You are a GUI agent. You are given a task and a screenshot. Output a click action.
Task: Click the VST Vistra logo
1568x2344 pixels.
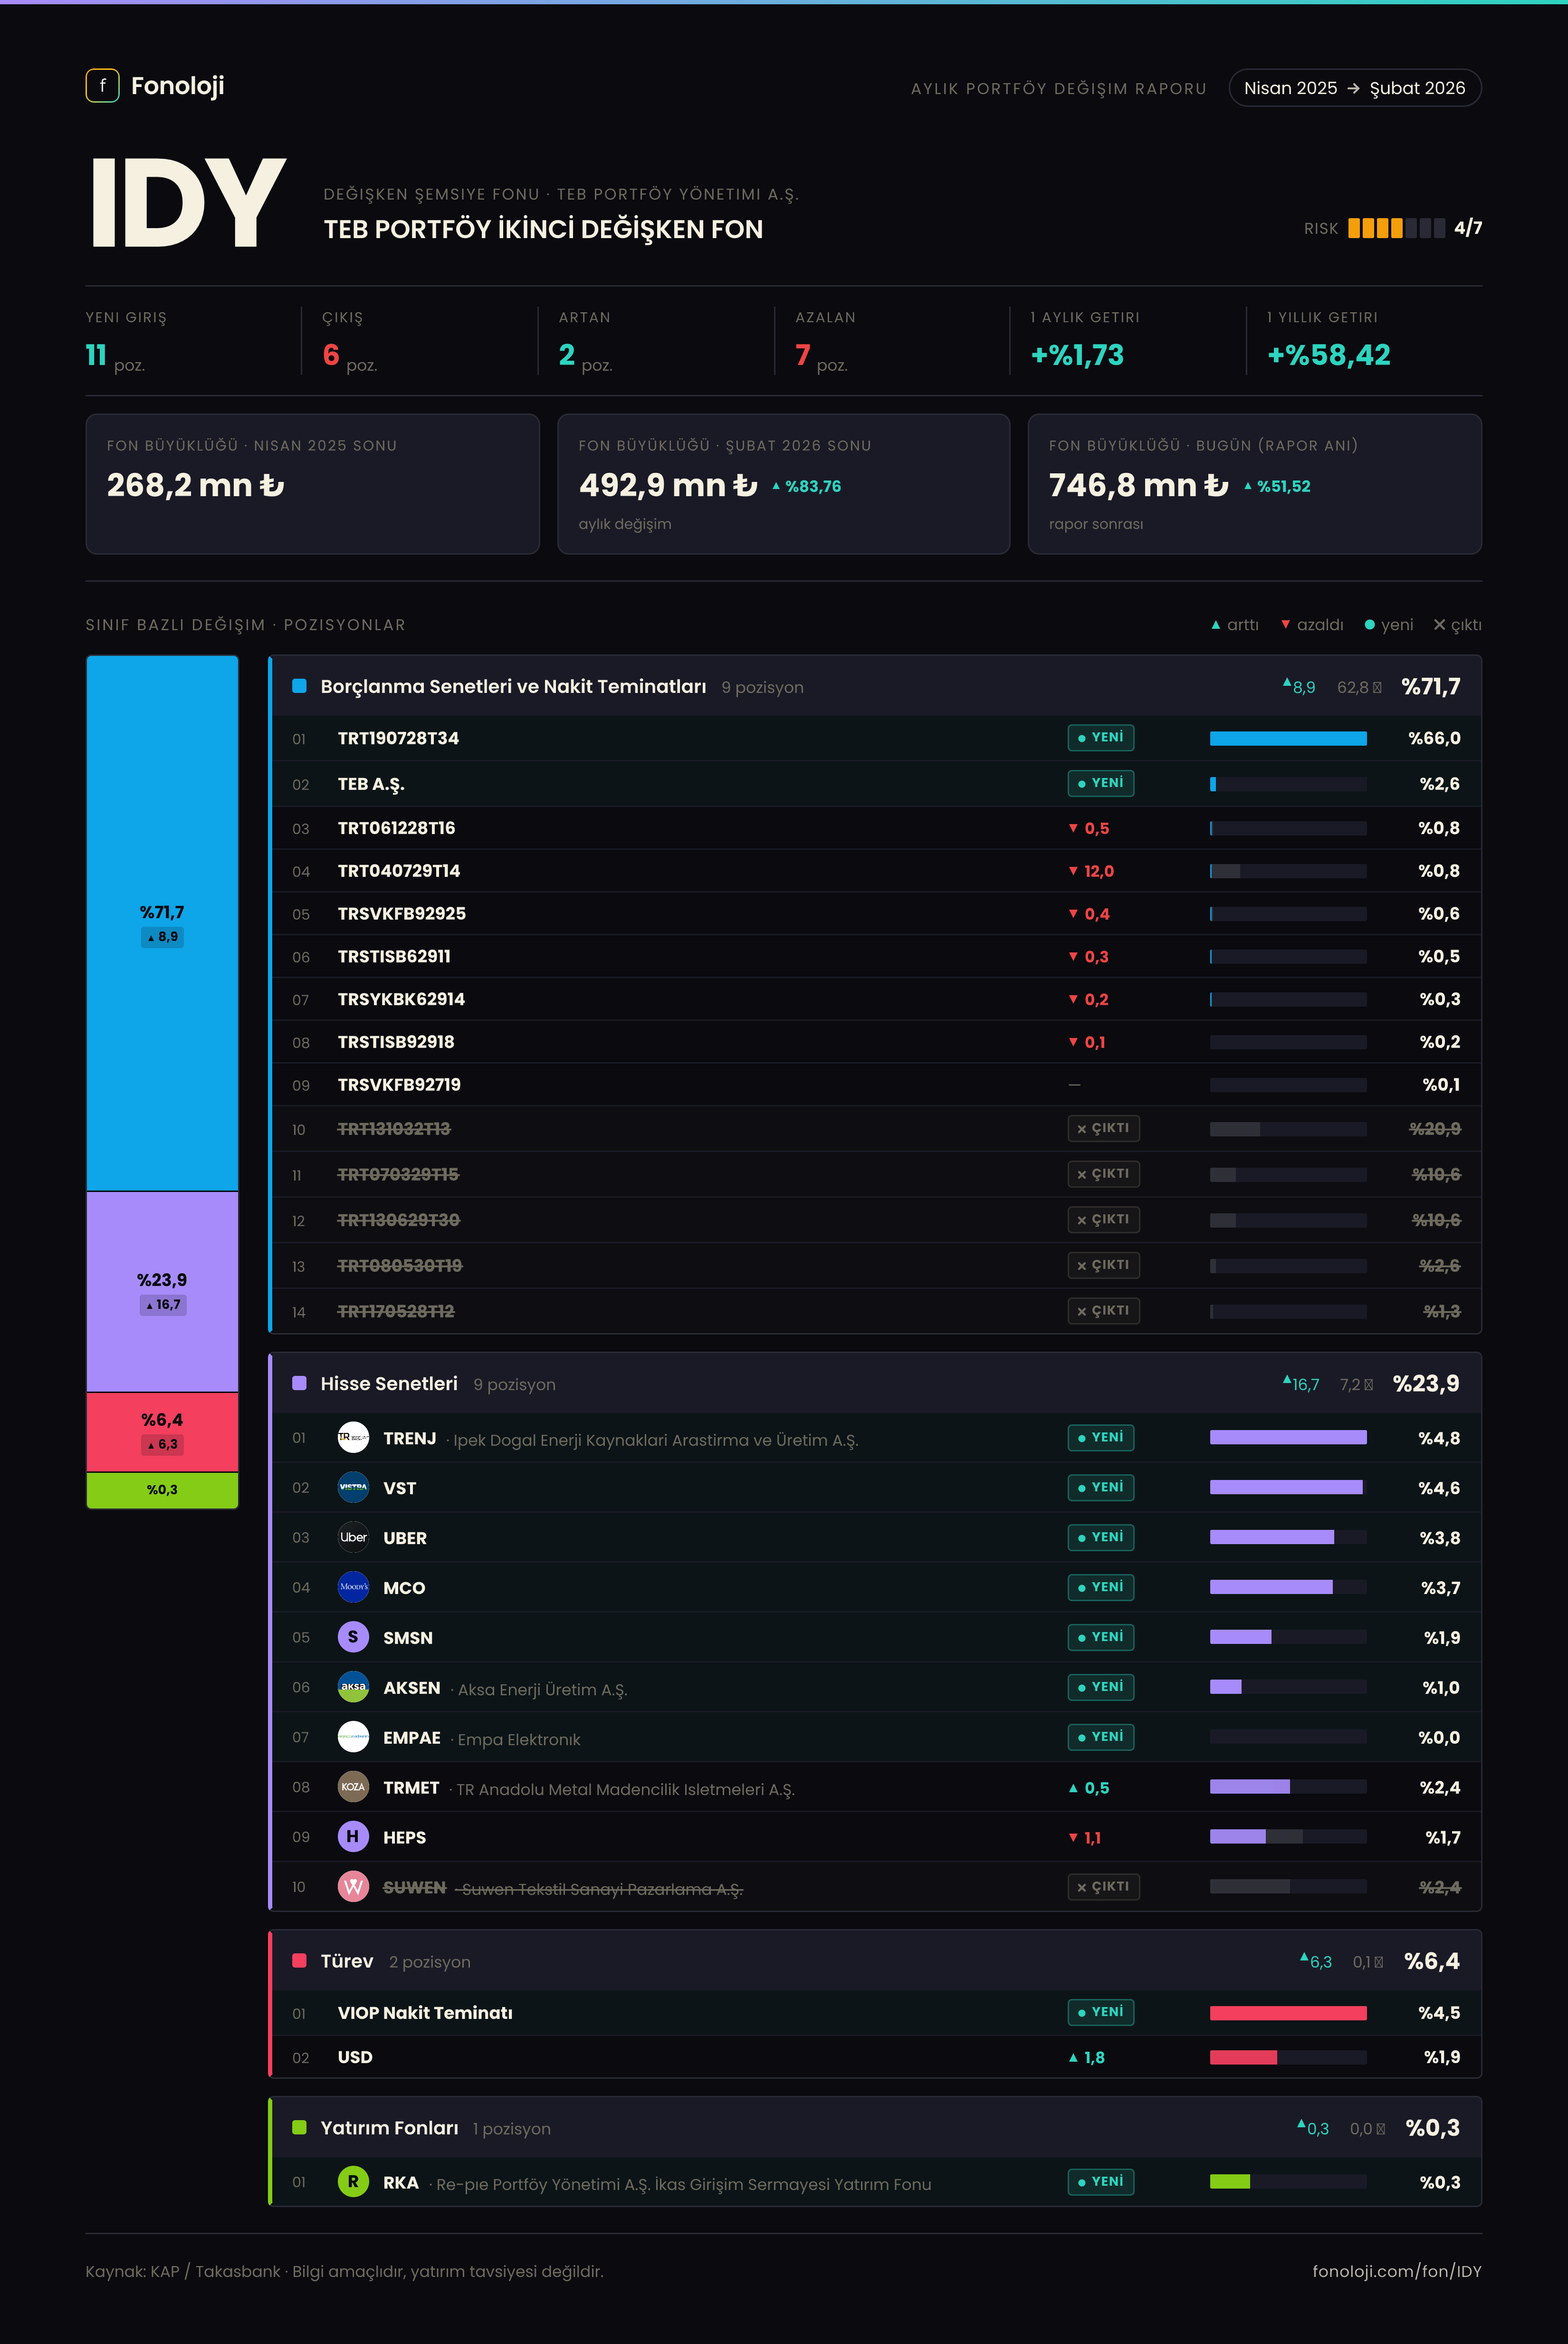[x=353, y=1487]
